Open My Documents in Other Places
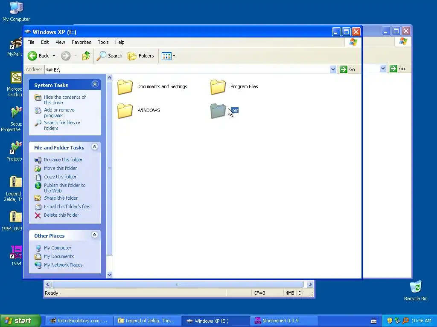 click(59, 256)
